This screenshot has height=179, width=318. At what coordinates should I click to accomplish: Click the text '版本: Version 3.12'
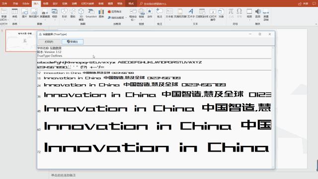pyautogui.click(x=49, y=52)
